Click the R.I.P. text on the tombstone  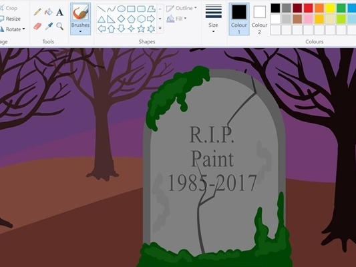212,135
